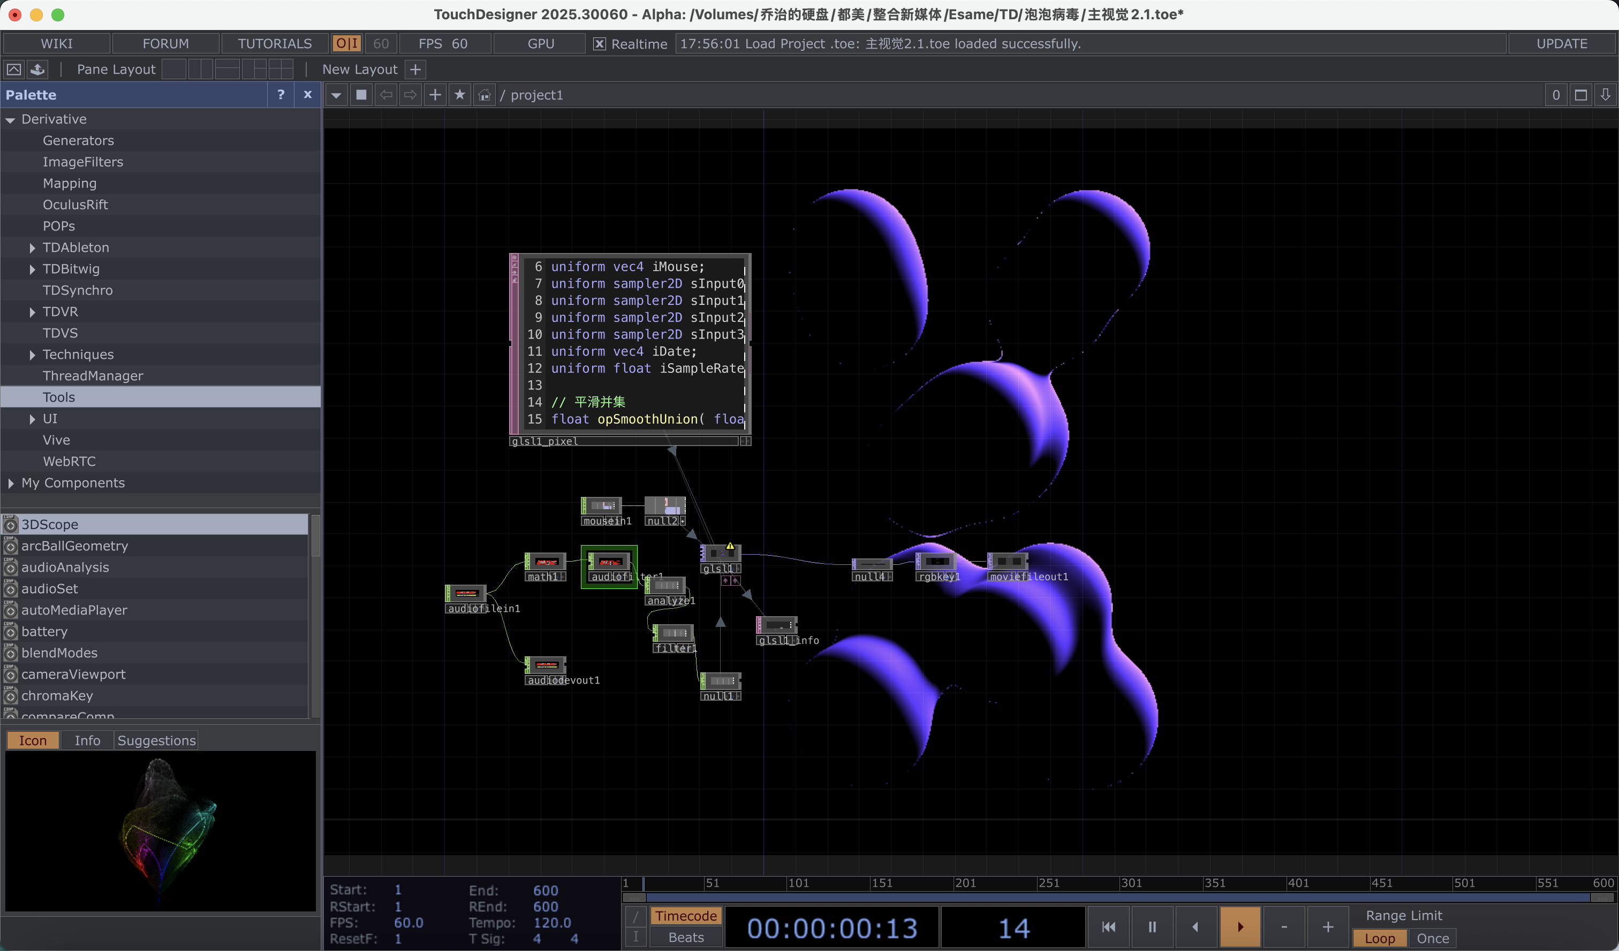Select Beats display mode
The height and width of the screenshot is (951, 1619).
tap(685, 938)
